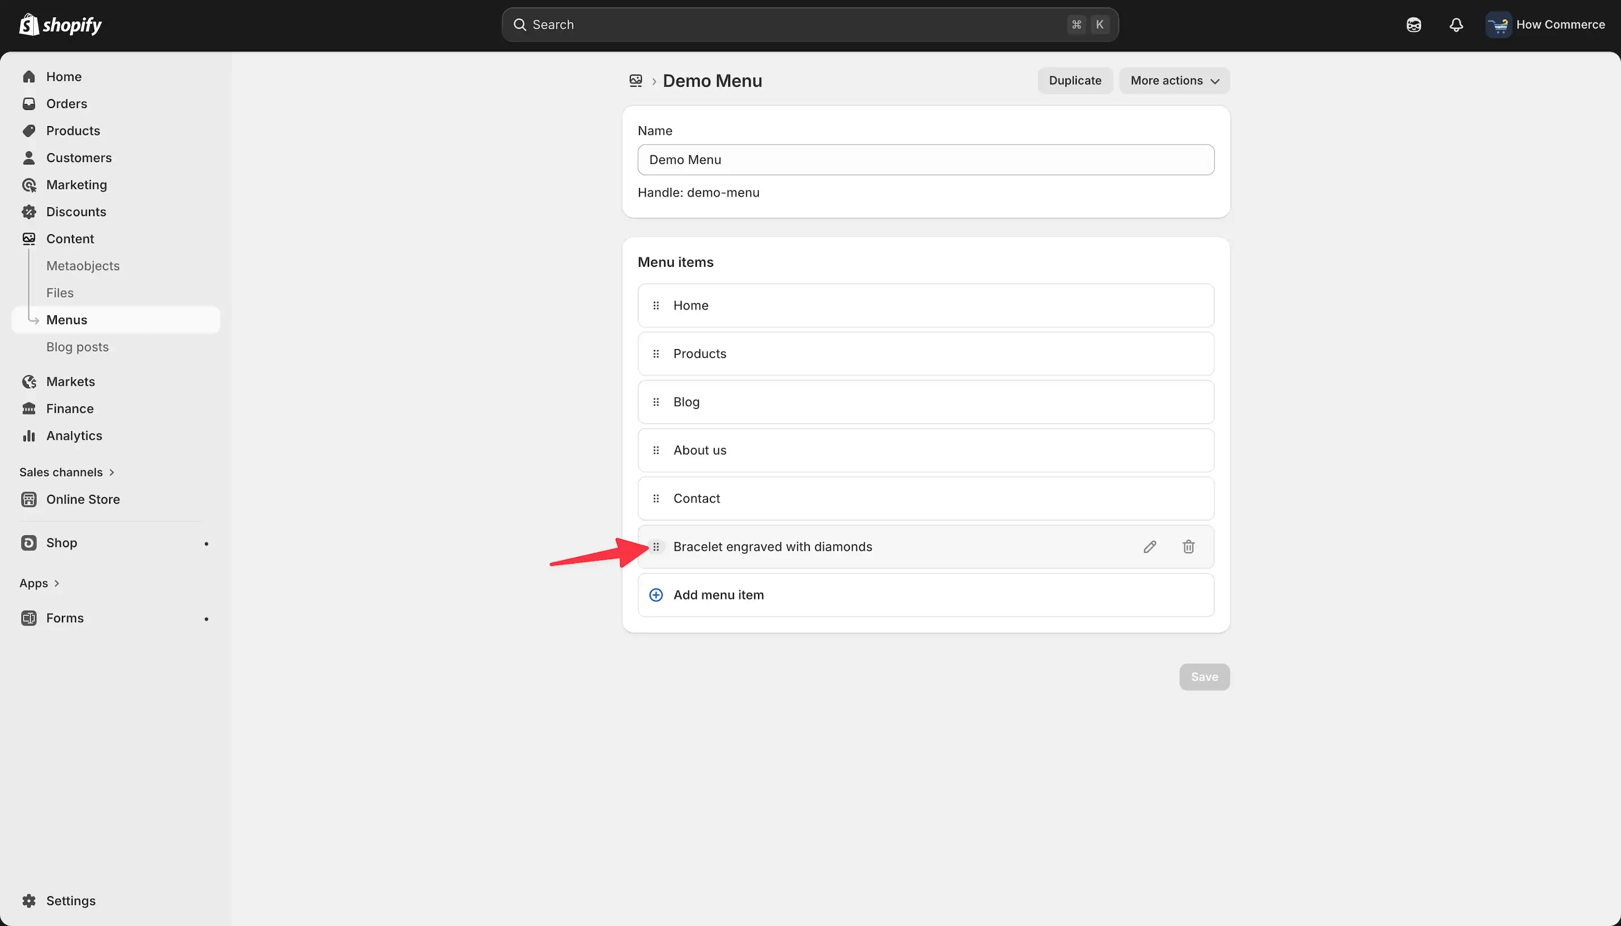This screenshot has height=926, width=1621.
Task: Click the Duplicate button
Action: pos(1074,80)
